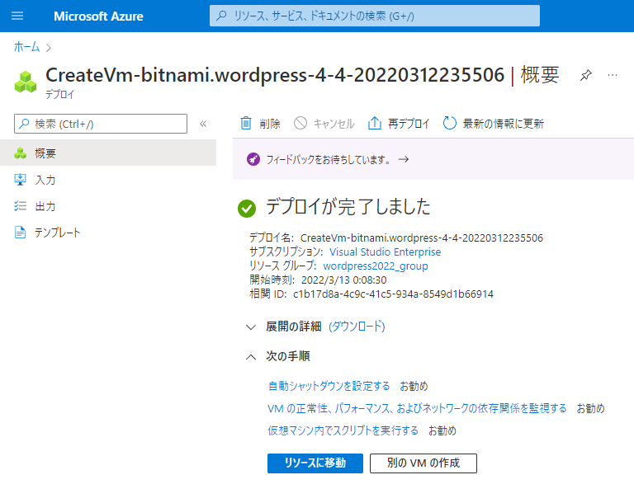634x489 pixels.
Task: Click the (ダウンロード) link
Action: (357, 327)
